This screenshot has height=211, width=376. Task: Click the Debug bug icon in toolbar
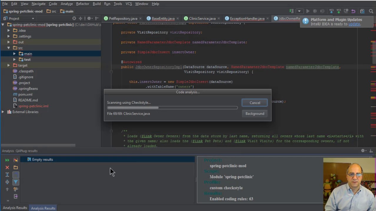coord(315,11)
